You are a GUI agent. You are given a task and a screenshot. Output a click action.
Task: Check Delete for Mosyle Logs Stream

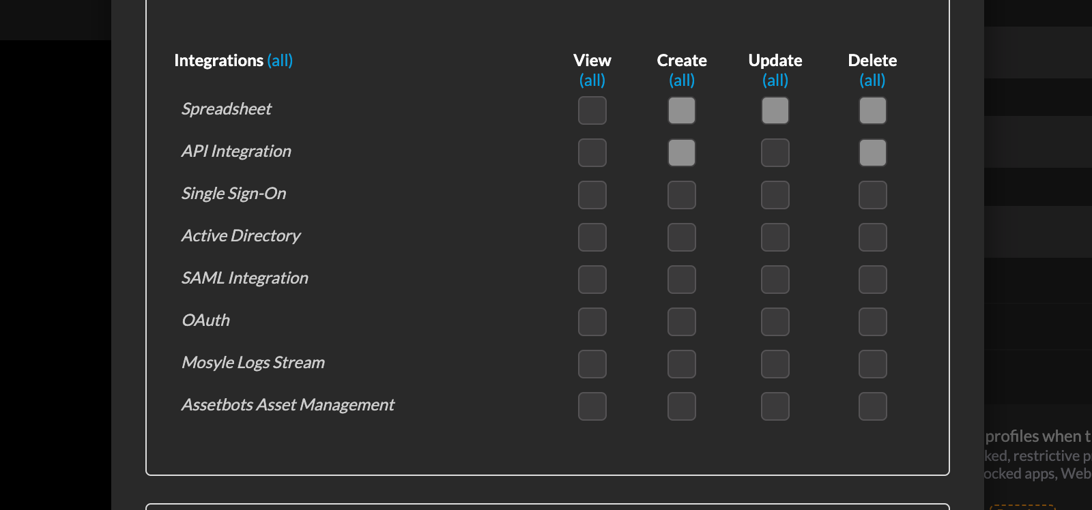873,364
